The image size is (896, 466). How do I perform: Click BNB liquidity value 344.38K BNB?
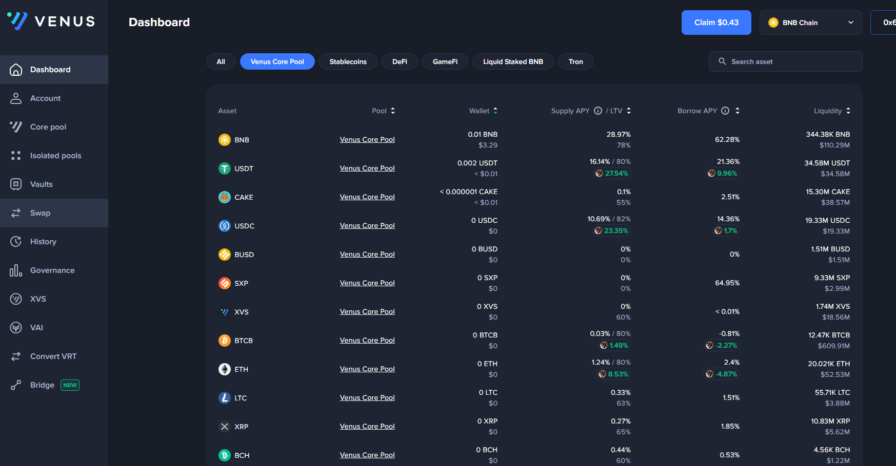(x=828, y=134)
